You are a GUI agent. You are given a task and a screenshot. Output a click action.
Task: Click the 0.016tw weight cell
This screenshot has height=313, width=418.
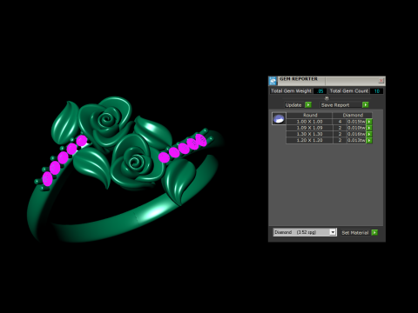click(356, 134)
